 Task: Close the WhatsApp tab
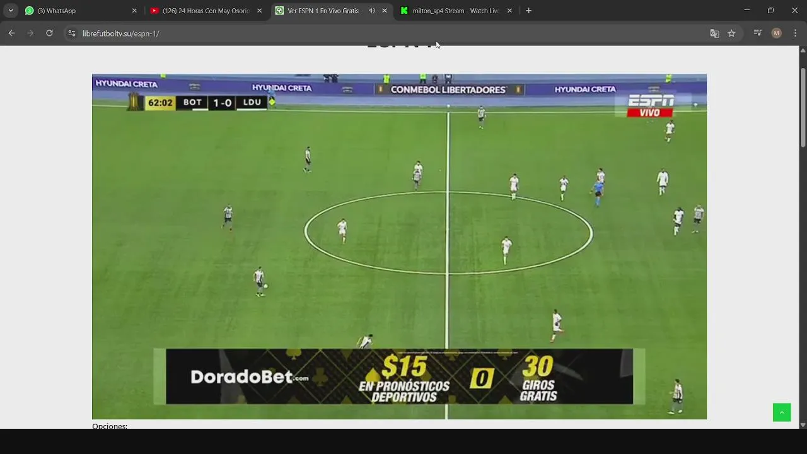(134, 11)
